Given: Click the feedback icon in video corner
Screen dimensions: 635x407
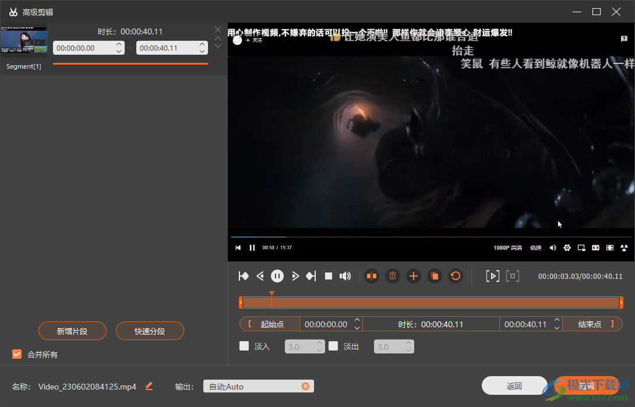Looking at the screenshot, I should [x=624, y=39].
